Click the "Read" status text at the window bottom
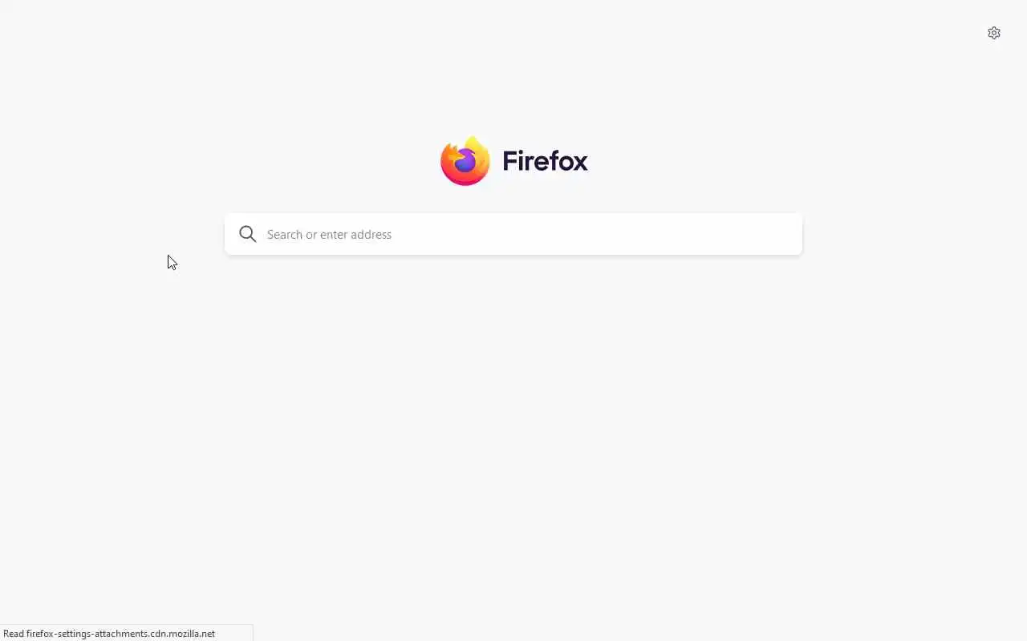Image resolution: width=1027 pixels, height=641 pixels. [14, 633]
